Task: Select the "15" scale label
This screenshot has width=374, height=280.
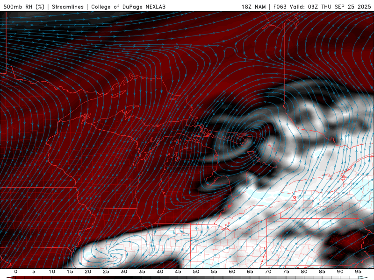Action: 70,272
